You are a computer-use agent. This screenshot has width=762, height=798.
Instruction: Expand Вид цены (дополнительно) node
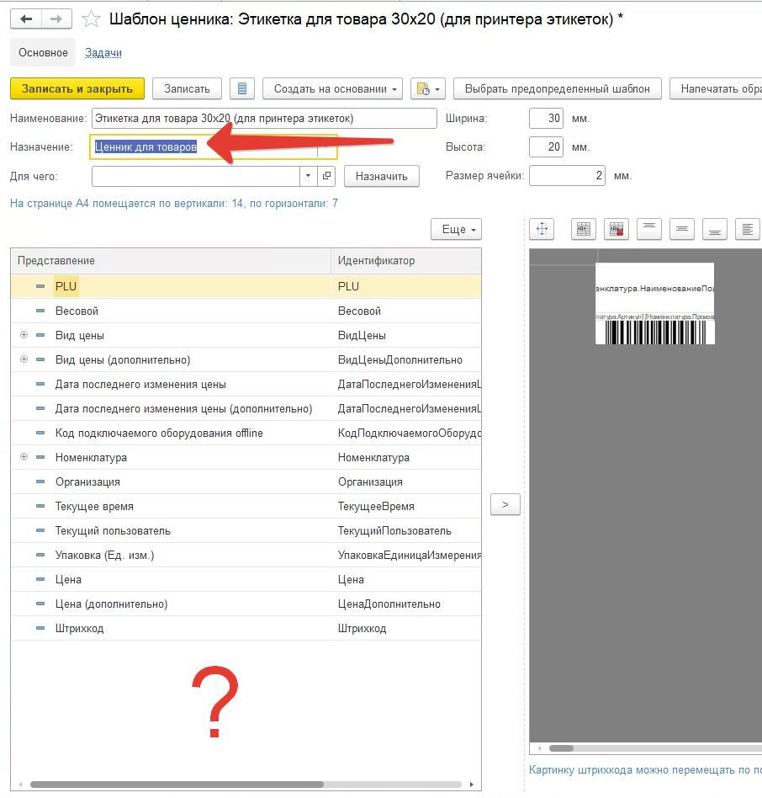point(24,359)
